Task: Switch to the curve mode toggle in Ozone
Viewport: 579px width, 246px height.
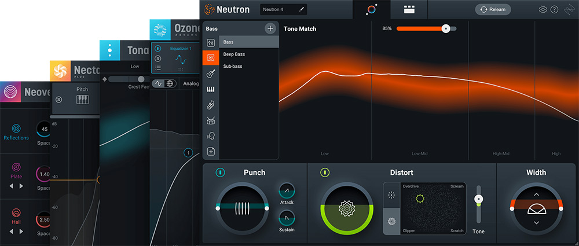Action: click(158, 83)
